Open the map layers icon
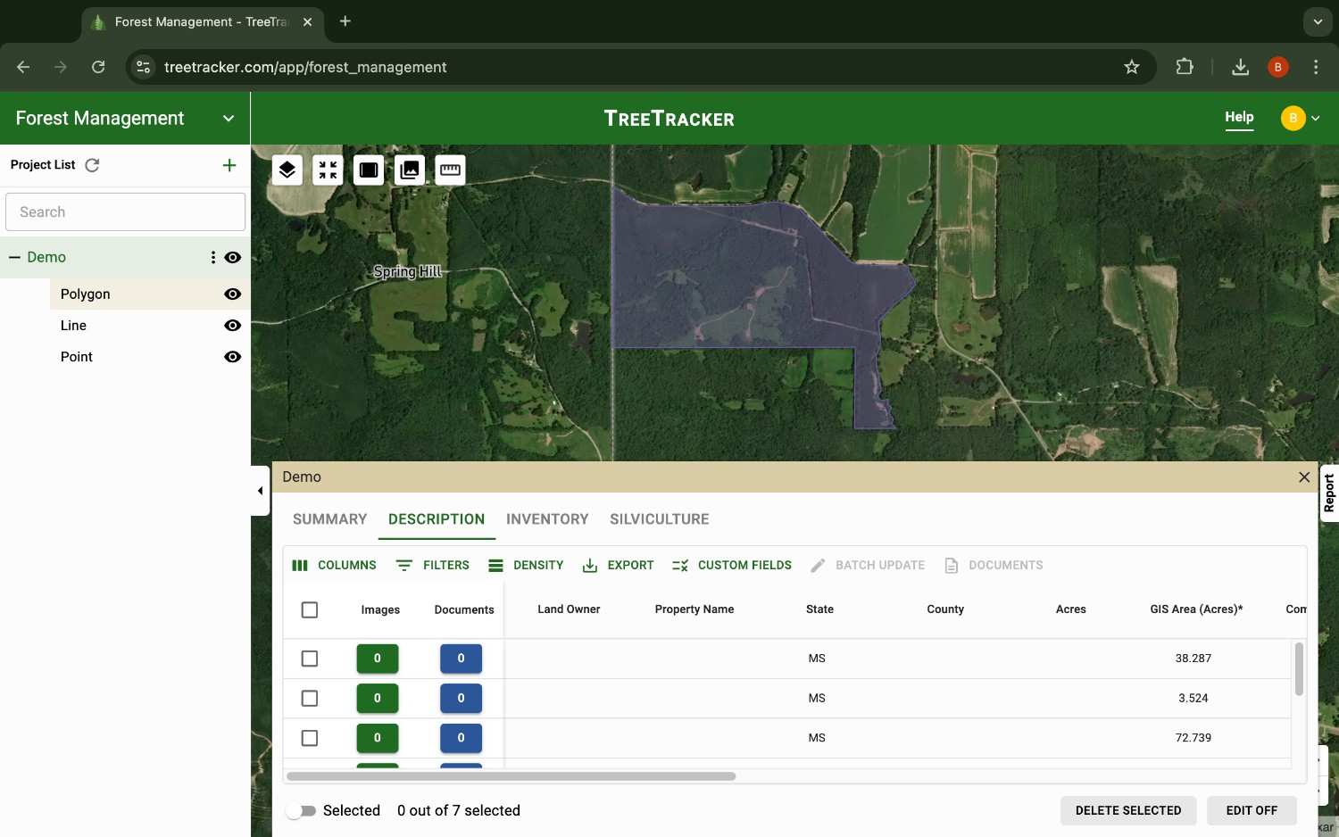Viewport: 1339px width, 837px height. (287, 170)
